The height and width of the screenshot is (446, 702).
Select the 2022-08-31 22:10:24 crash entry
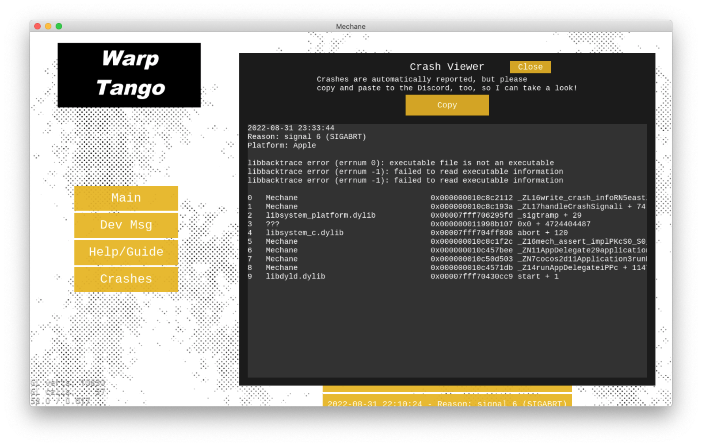pos(447,401)
